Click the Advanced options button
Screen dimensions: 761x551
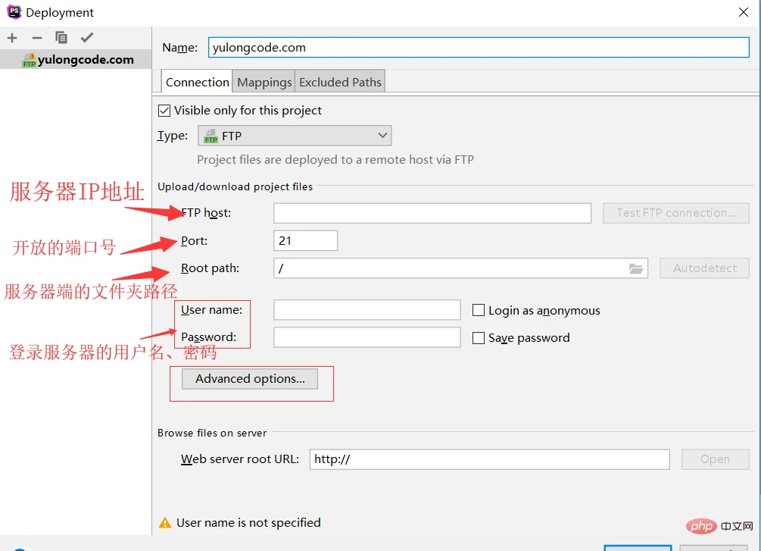coord(250,379)
